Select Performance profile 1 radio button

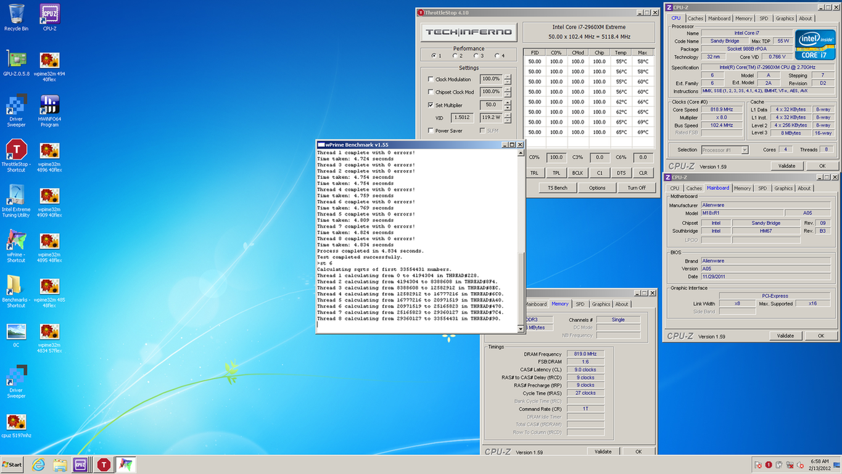(x=434, y=56)
